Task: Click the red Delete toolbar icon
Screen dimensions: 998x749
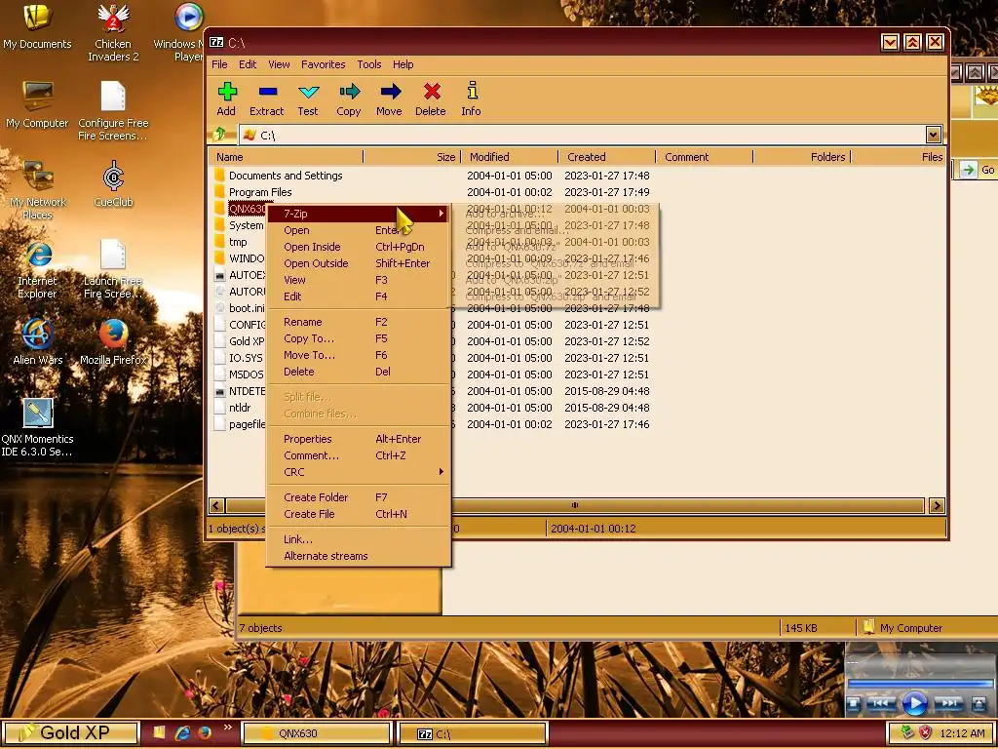Action: (x=432, y=92)
